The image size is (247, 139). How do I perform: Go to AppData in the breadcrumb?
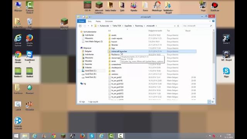click(128, 26)
